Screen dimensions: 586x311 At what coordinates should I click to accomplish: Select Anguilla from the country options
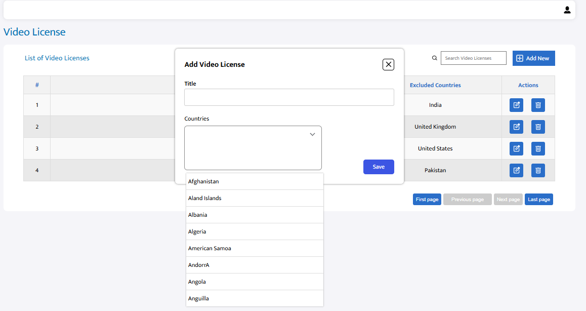pos(255,298)
